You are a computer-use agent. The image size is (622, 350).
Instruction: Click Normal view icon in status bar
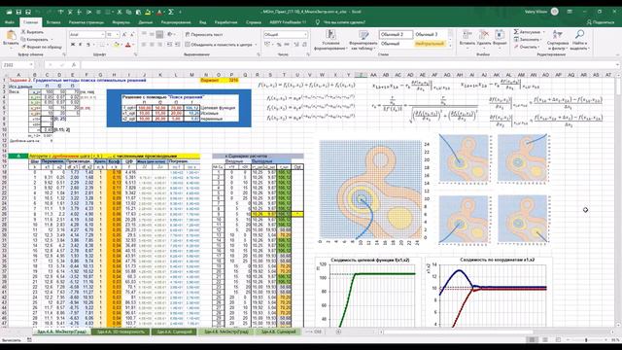point(532,340)
